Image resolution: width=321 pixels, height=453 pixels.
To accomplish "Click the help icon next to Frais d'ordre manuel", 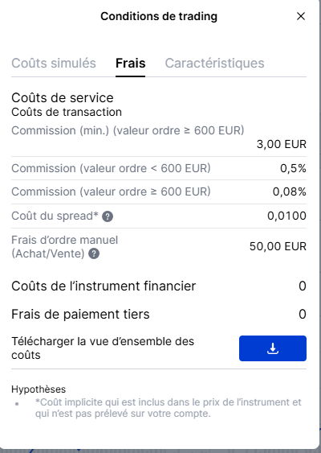I will tap(94, 254).
